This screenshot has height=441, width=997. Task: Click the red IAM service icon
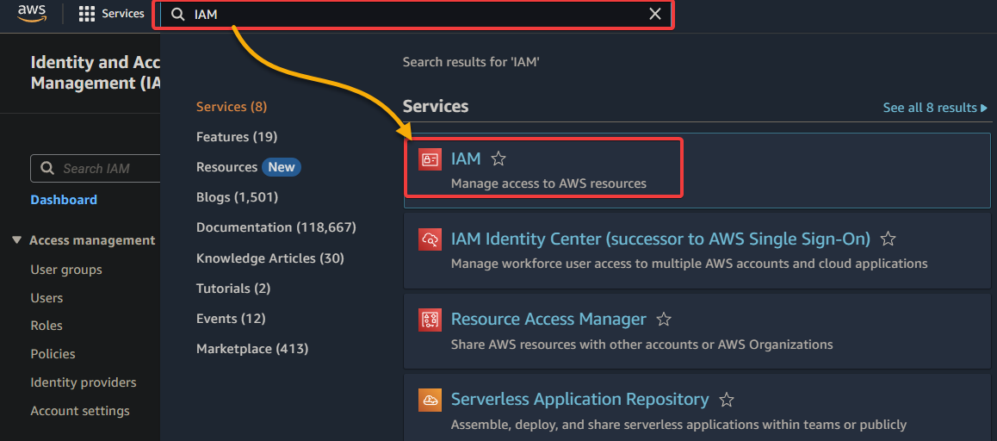click(x=430, y=159)
